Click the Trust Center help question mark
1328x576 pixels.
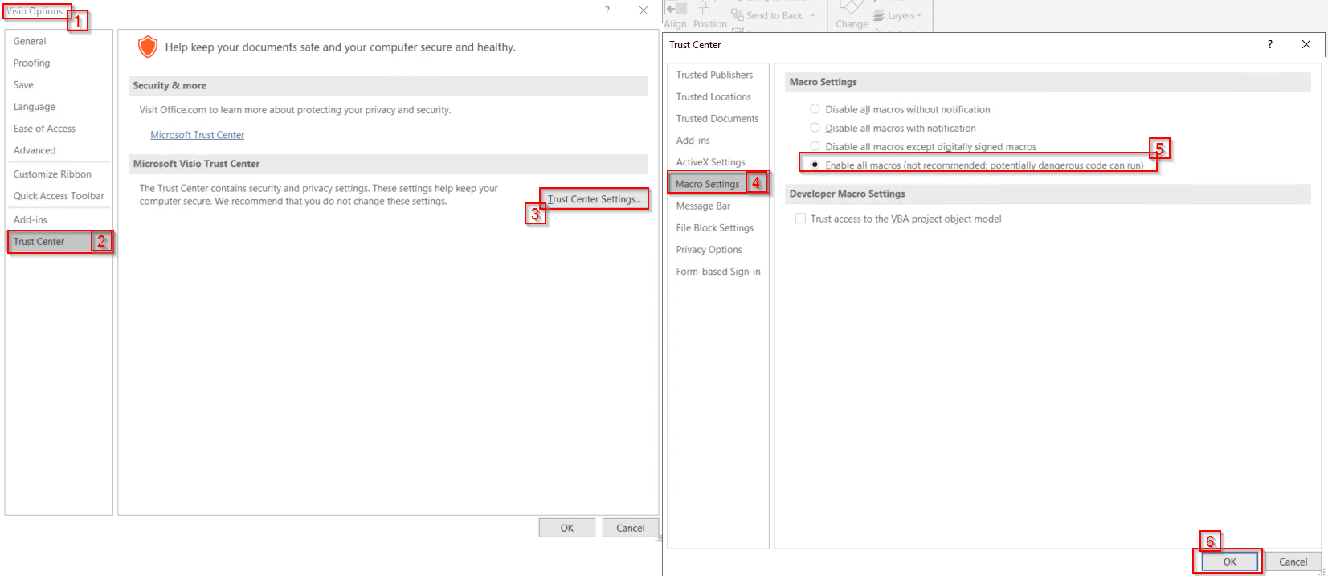1269,44
